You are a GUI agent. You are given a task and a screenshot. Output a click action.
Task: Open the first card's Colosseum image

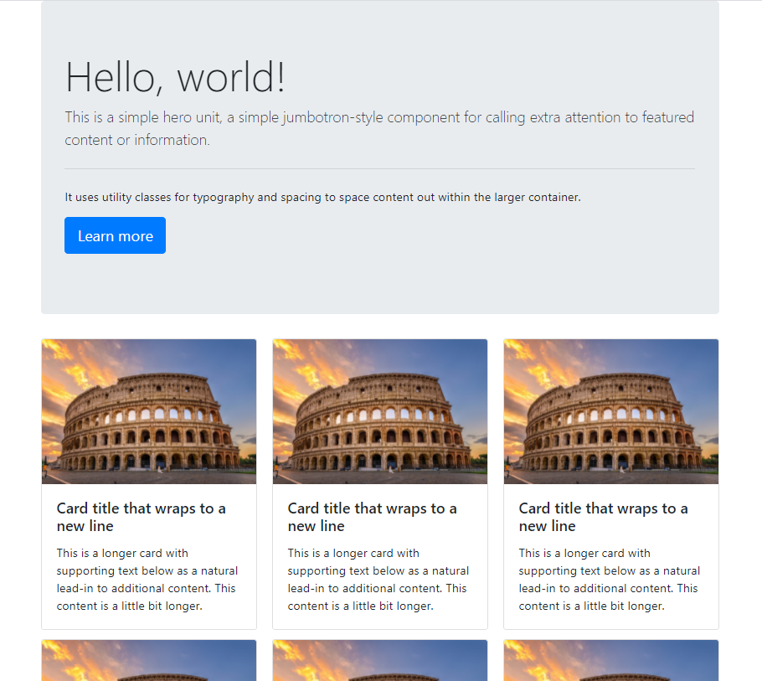pyautogui.click(x=149, y=412)
